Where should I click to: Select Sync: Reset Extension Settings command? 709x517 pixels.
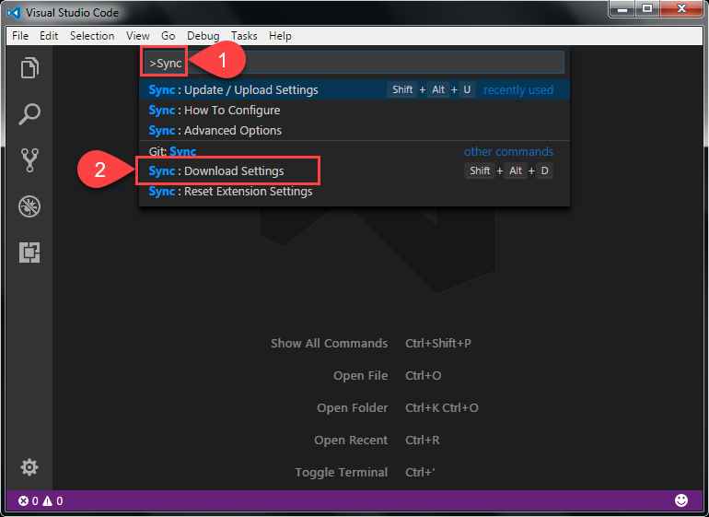tap(354, 191)
